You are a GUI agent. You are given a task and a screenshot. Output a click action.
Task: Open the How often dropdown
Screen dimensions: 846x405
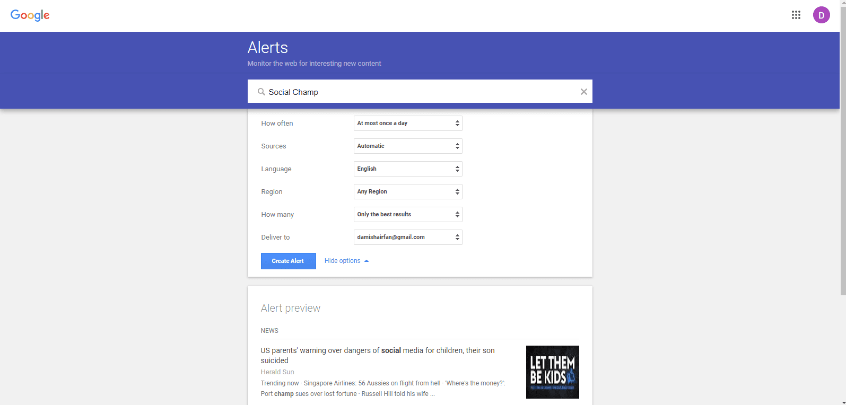408,123
